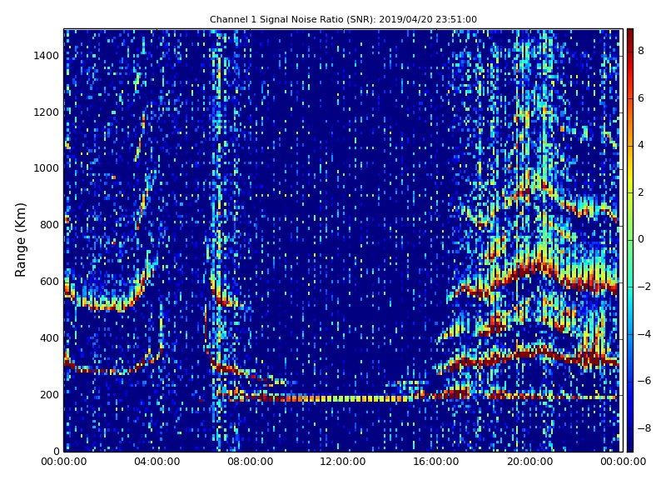Select the 16:00:00 time axis label

pos(436,462)
